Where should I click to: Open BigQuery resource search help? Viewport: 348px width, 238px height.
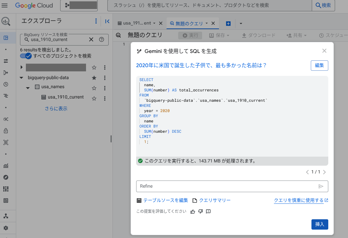pos(102,39)
